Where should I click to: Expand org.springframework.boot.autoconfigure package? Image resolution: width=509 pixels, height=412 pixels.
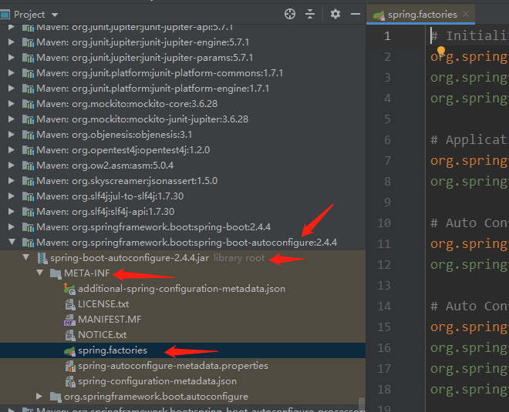click(39, 396)
